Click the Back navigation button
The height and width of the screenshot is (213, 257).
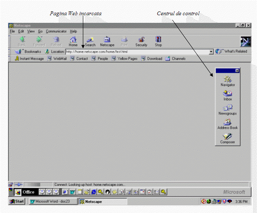pos(22,41)
